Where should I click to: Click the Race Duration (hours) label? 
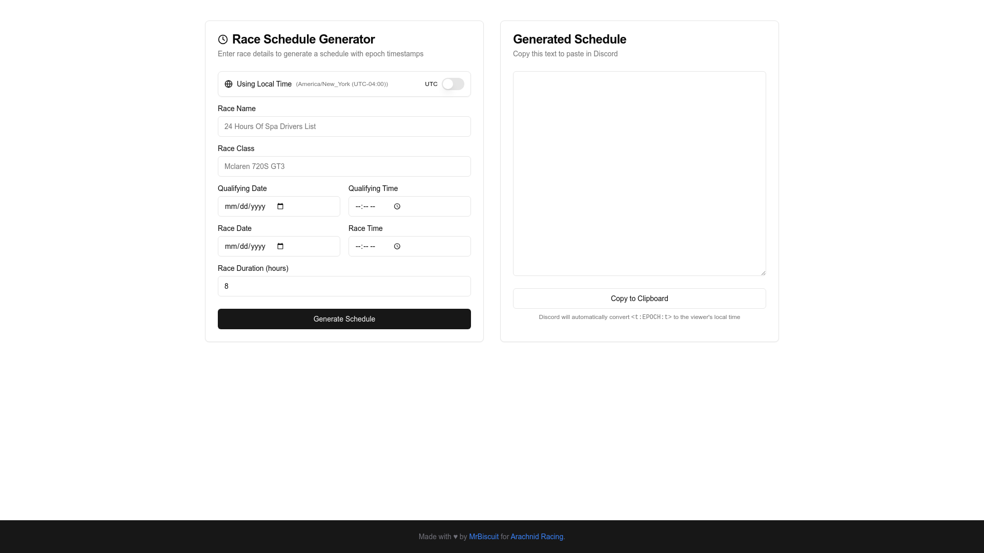point(253,268)
